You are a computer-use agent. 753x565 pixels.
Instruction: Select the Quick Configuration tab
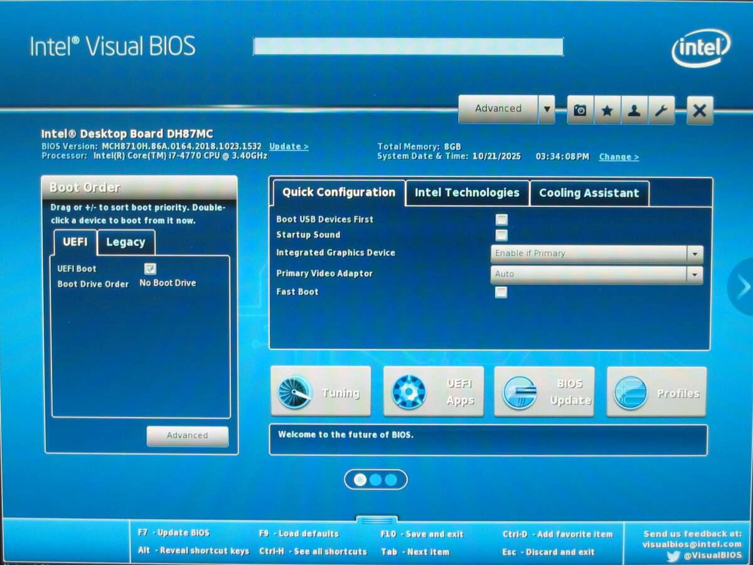pos(338,193)
